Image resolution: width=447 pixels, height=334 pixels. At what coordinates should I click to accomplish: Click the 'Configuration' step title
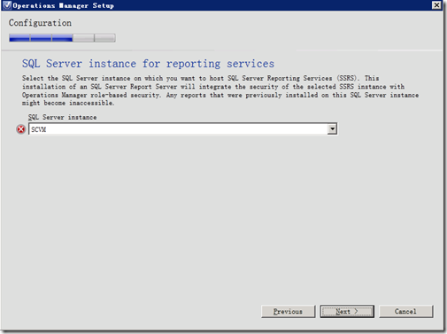tap(40, 23)
